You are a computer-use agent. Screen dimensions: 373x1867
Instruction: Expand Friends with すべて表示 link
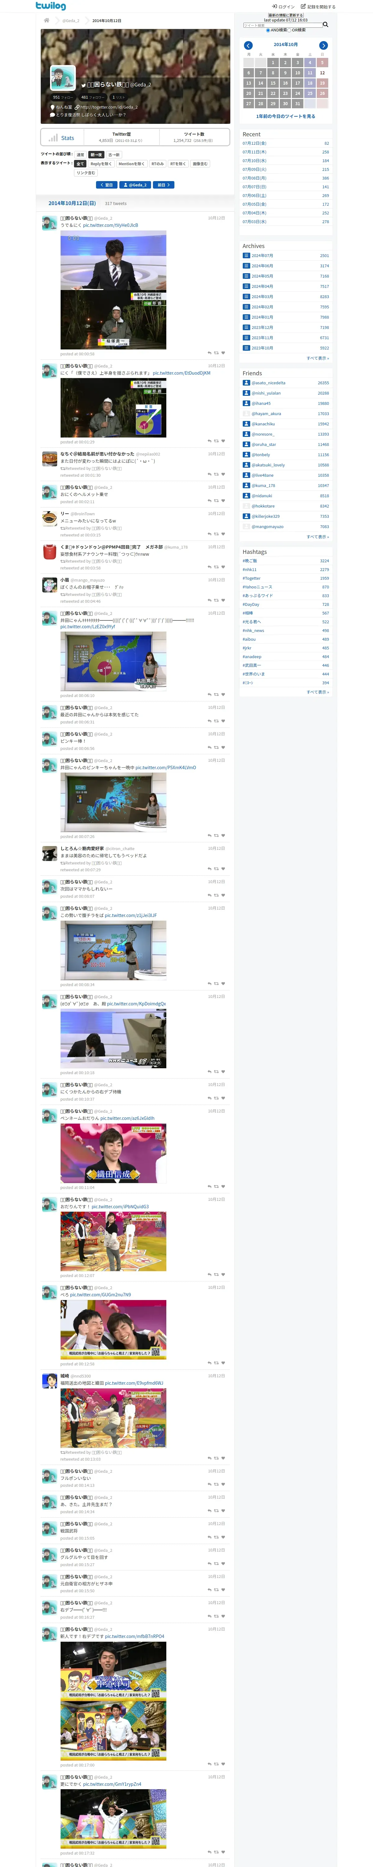coord(317,537)
